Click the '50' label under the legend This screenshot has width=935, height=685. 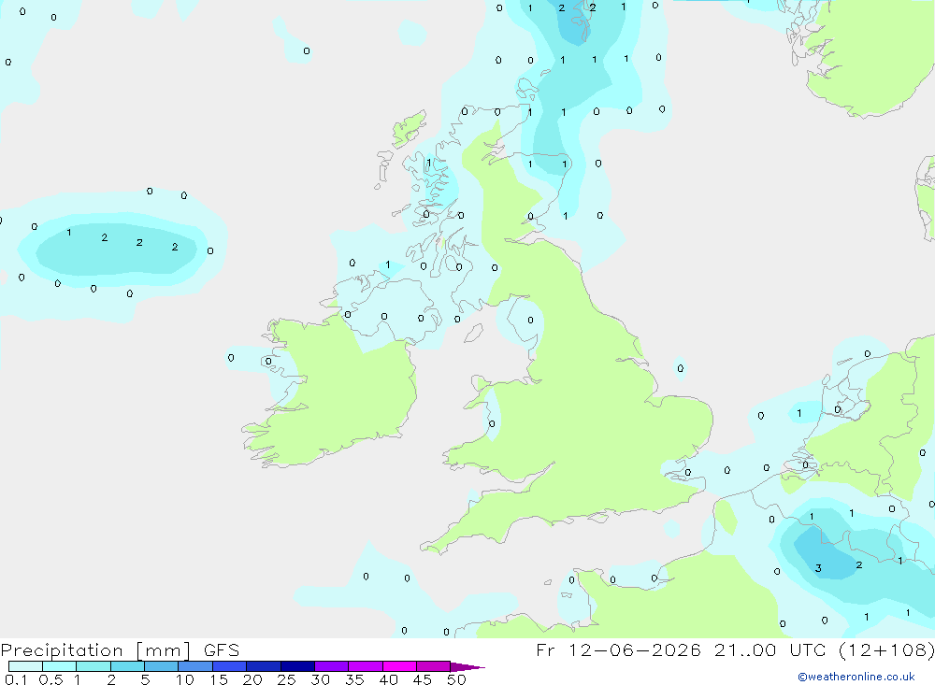point(457,679)
